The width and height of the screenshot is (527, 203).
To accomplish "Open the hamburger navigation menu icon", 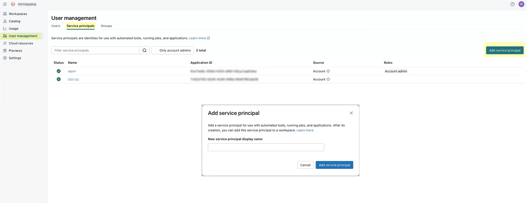I will pos(5,4).
